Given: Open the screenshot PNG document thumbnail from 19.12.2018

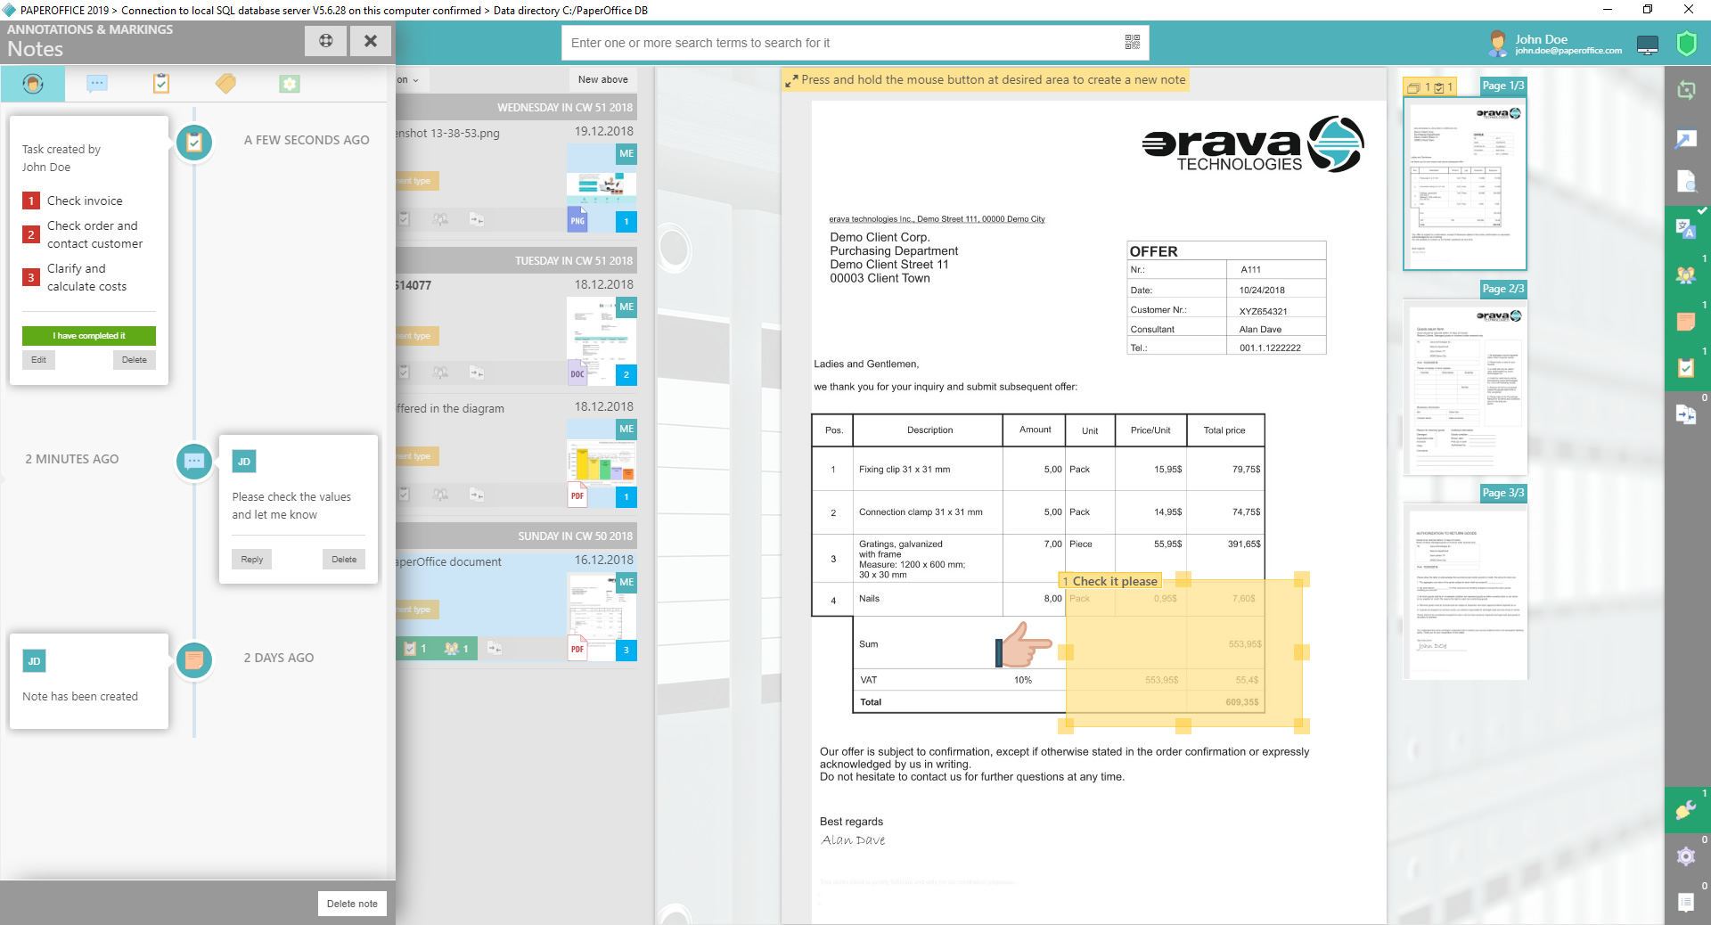Looking at the screenshot, I should coord(602,188).
